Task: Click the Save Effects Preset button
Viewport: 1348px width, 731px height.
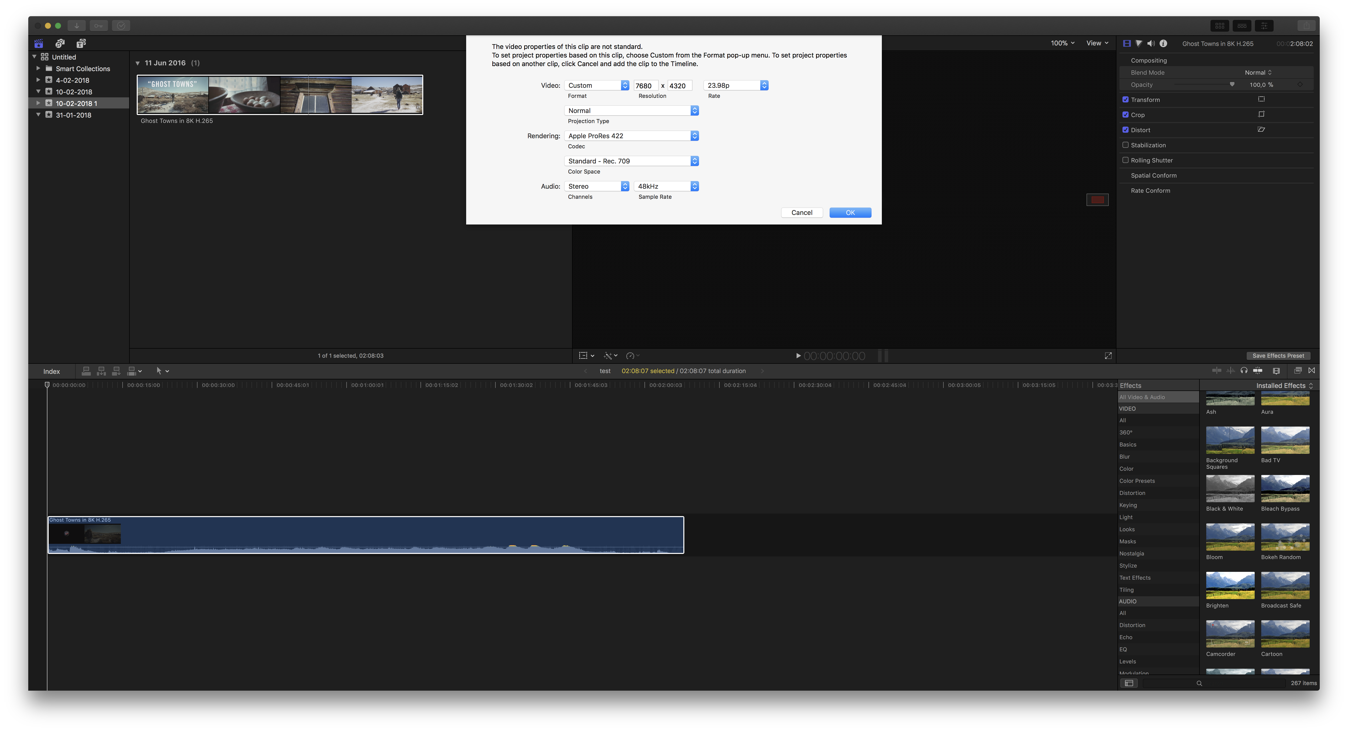Action: click(1278, 356)
